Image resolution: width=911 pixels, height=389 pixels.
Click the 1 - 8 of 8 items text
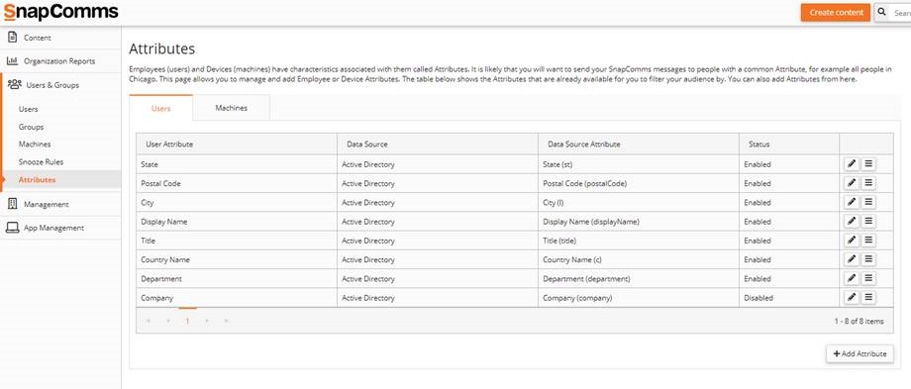click(859, 321)
